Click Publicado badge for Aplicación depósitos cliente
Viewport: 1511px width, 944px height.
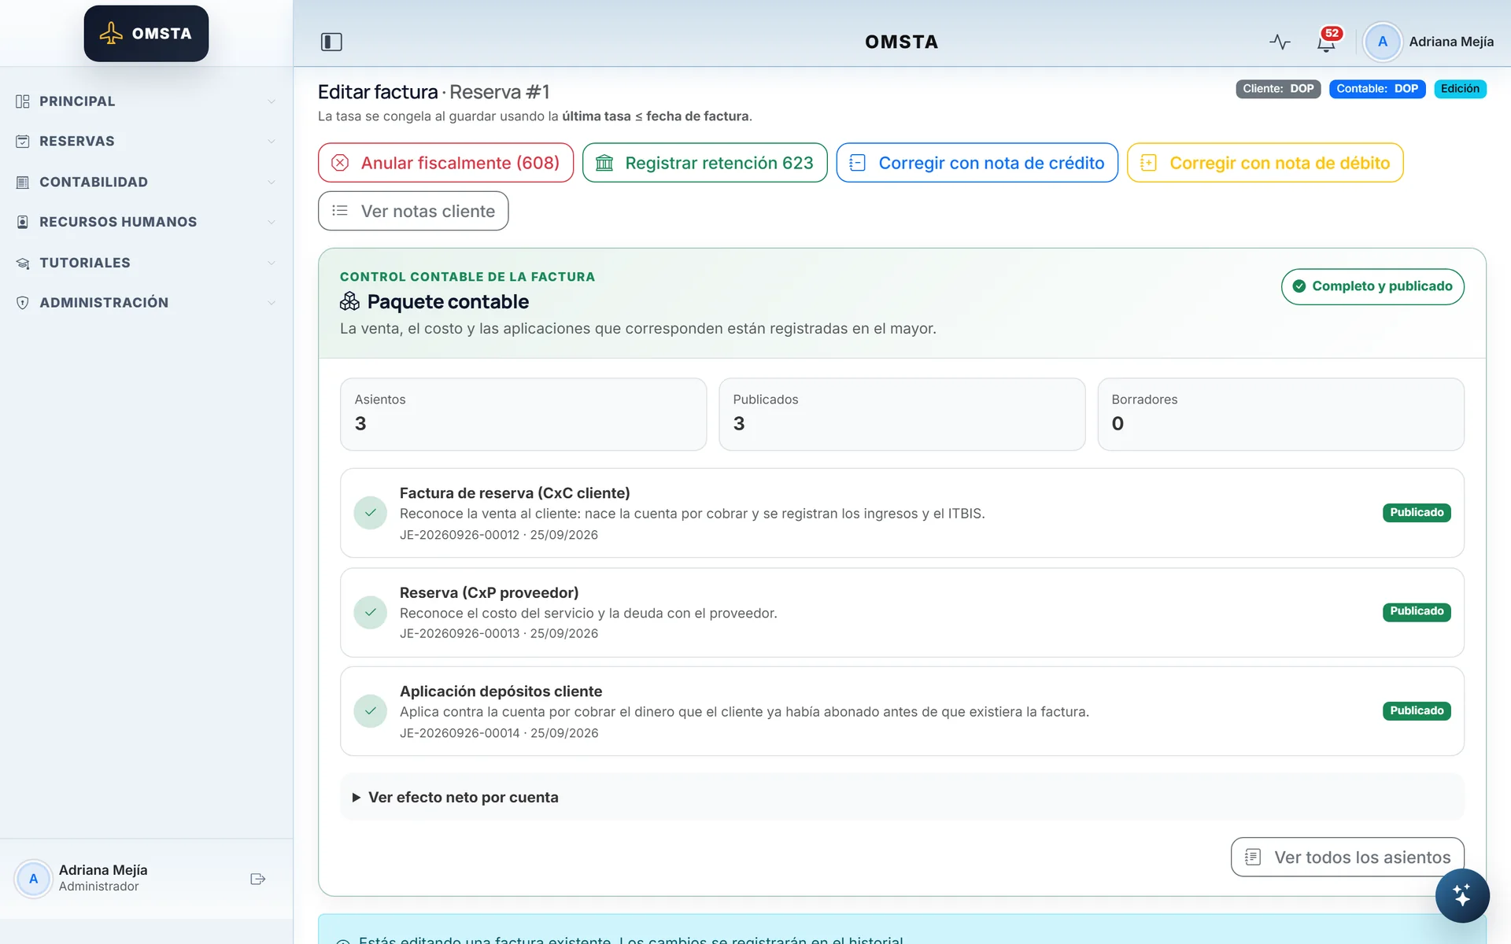pyautogui.click(x=1417, y=710)
